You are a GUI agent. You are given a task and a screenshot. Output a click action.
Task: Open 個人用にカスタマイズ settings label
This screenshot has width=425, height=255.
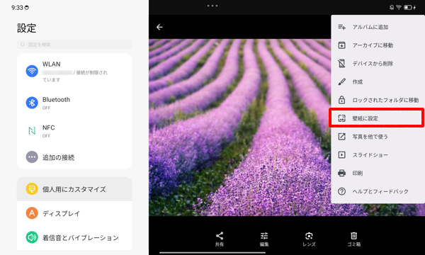74,189
